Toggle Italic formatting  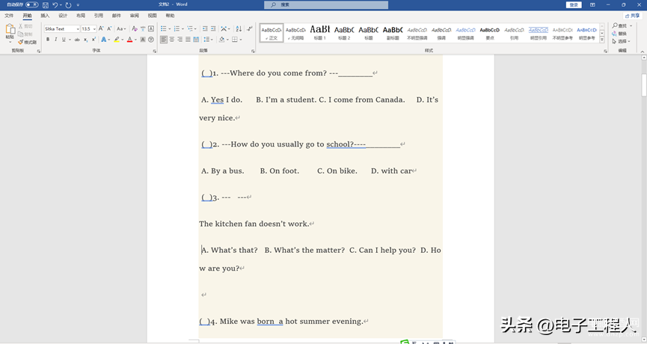(55, 40)
